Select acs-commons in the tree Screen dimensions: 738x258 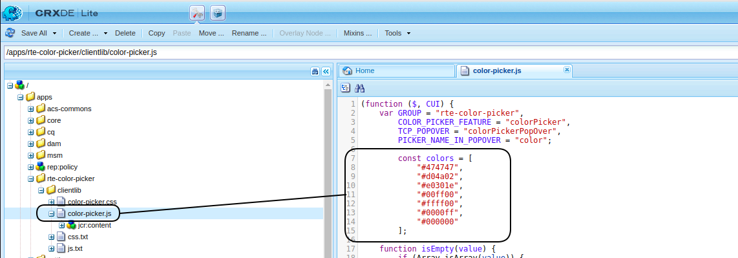coord(69,109)
